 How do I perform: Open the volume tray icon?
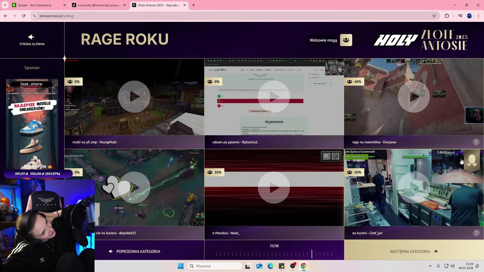click(x=453, y=266)
